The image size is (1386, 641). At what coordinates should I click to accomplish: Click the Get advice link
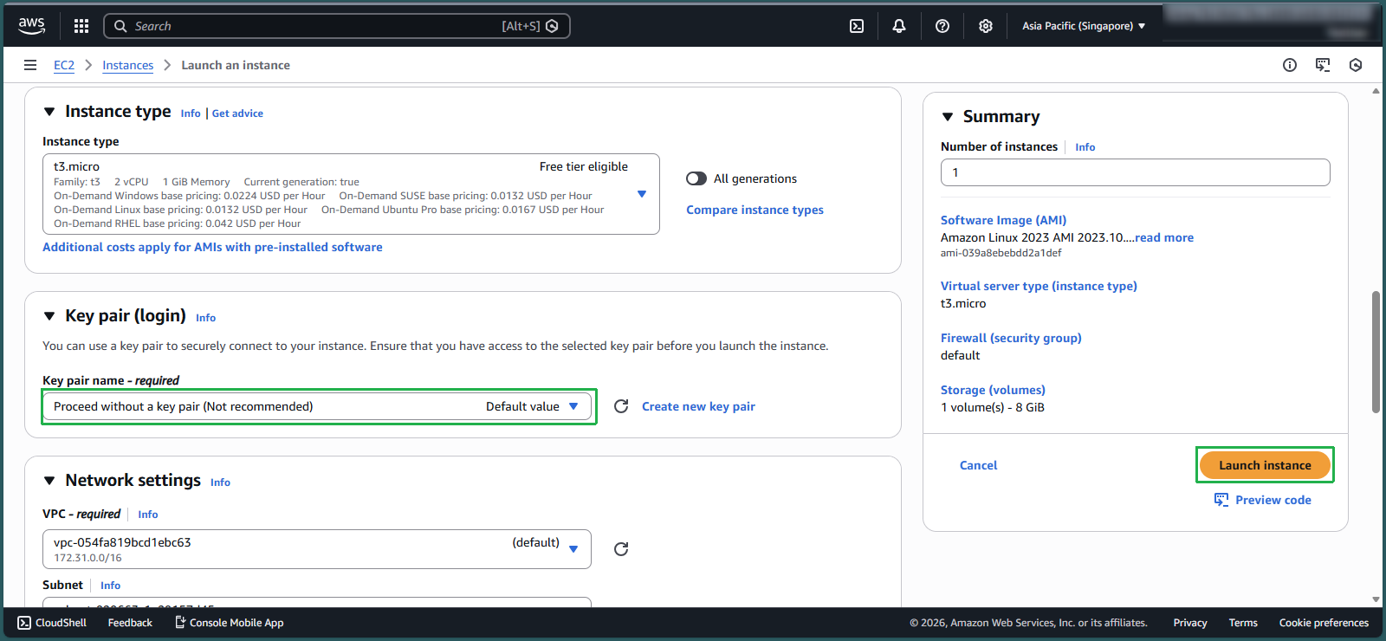click(x=237, y=113)
